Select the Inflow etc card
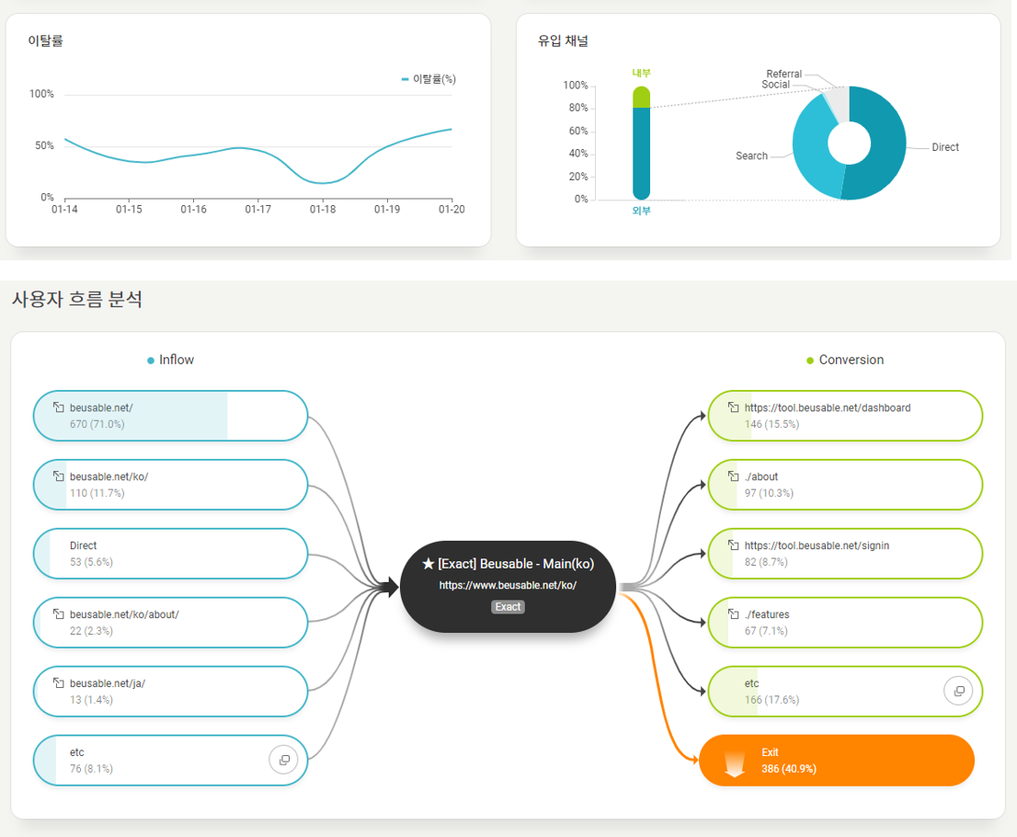The image size is (1017, 837). 170,760
